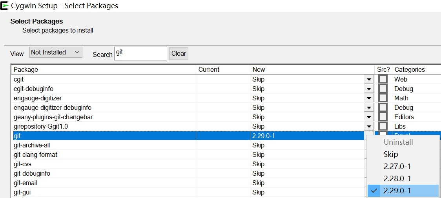Click the Libs category cell
The width and height of the screenshot is (441, 198).
coord(400,127)
